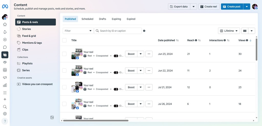Screen dimensions: 262x126
Task: Open the Lifetime date range dropdown
Action: 229,31
